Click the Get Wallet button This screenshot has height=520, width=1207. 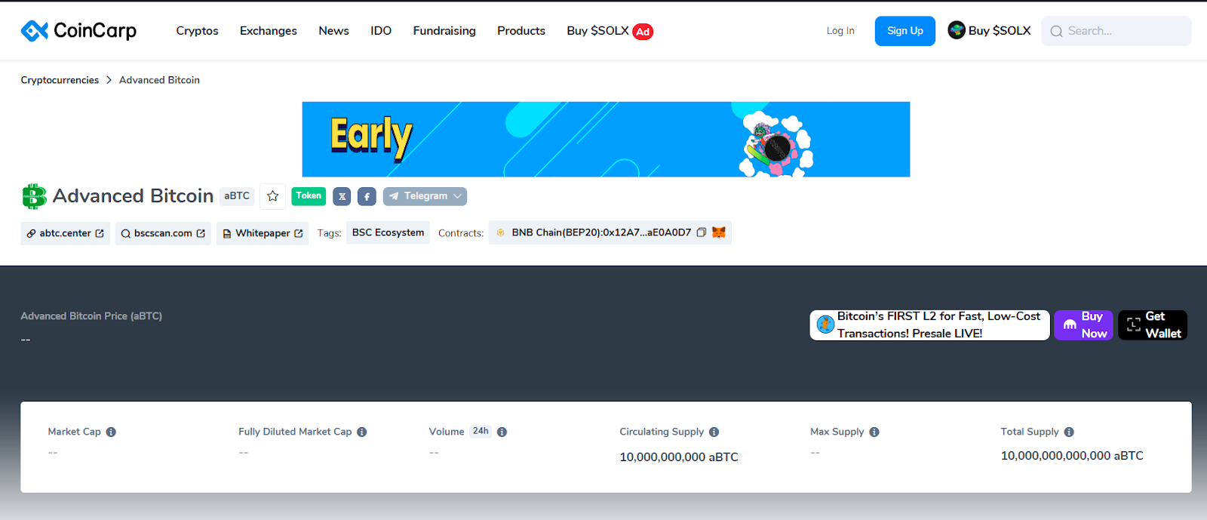pyautogui.click(x=1153, y=325)
